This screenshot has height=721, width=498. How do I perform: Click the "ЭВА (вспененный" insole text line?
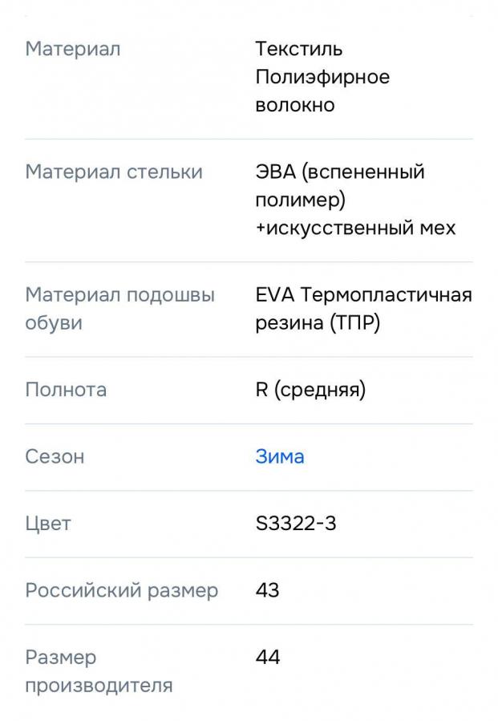tap(340, 172)
